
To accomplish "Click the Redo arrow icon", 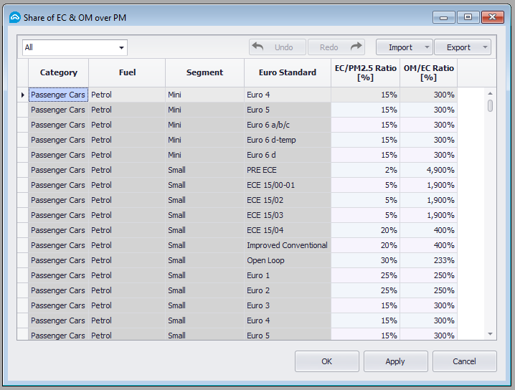I will click(356, 47).
